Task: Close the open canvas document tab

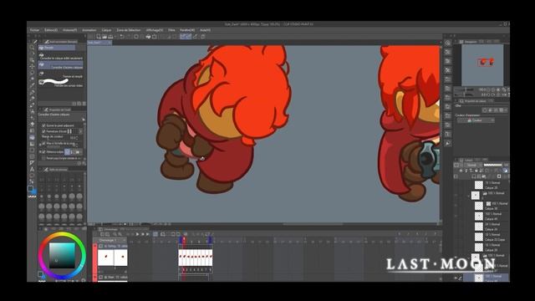Action: pos(110,43)
